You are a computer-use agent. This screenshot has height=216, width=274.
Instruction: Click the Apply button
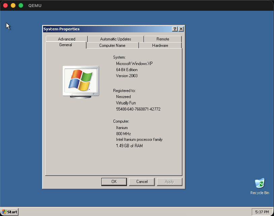point(169,182)
